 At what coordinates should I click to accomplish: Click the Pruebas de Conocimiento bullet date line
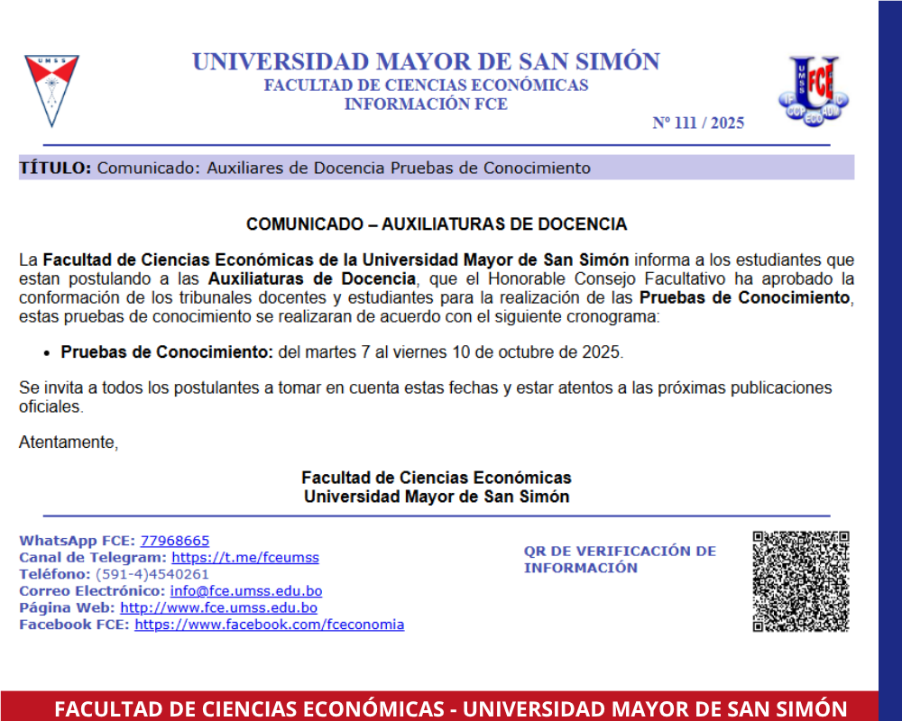coord(341,352)
